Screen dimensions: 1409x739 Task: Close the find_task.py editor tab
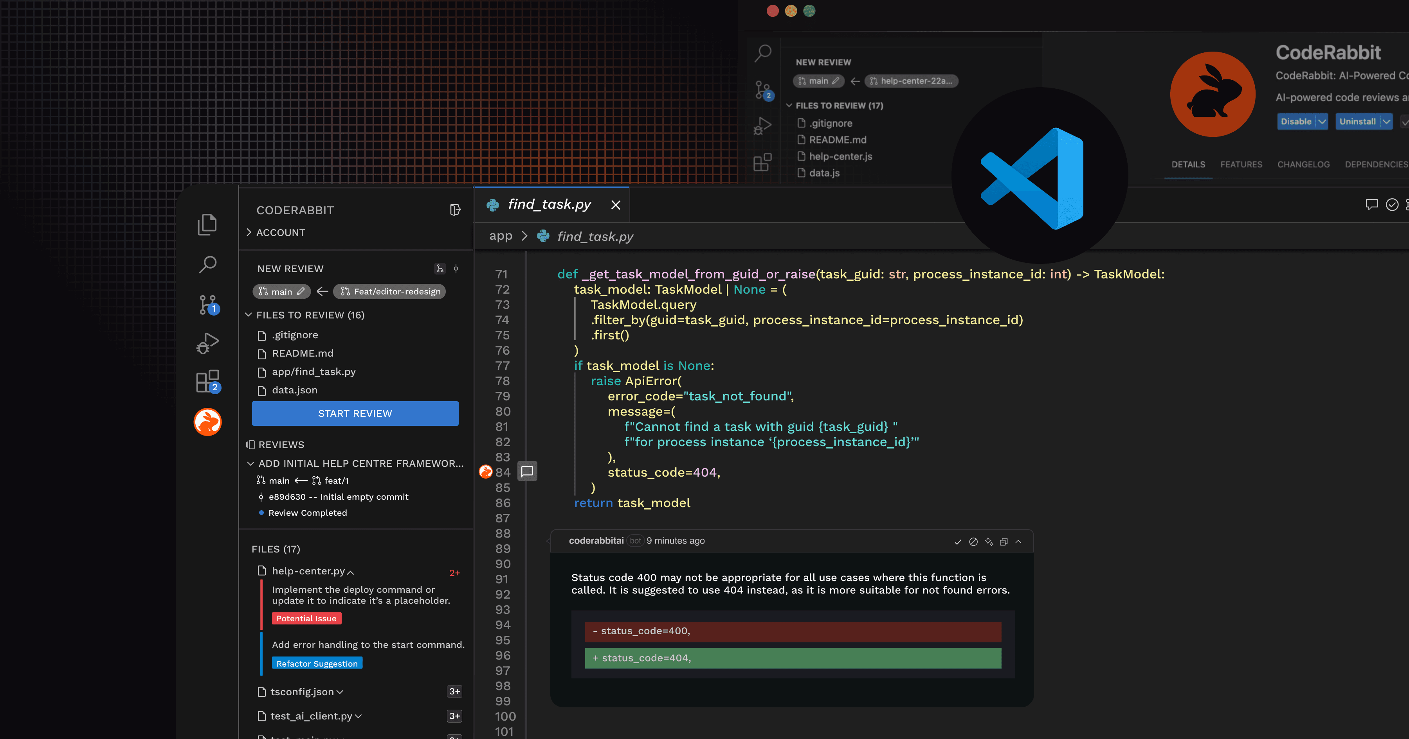pyautogui.click(x=615, y=205)
